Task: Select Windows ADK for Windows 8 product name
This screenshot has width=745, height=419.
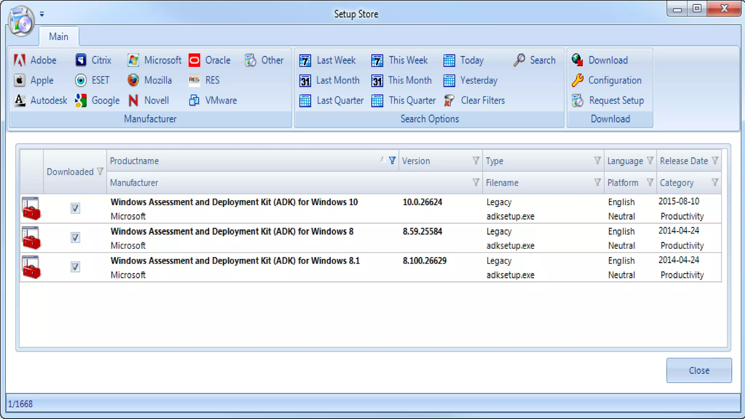Action: tap(232, 231)
